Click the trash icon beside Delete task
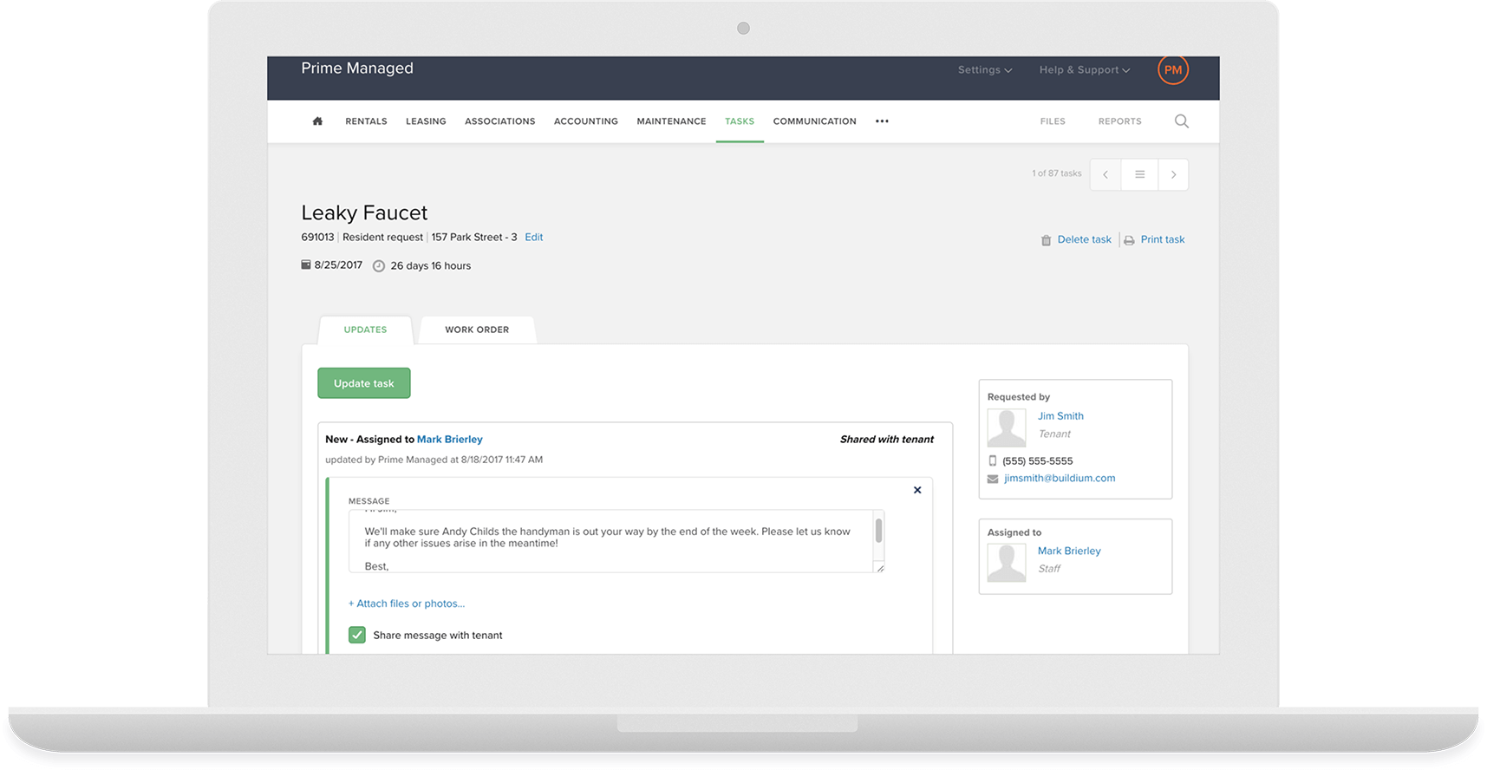 coord(1046,240)
